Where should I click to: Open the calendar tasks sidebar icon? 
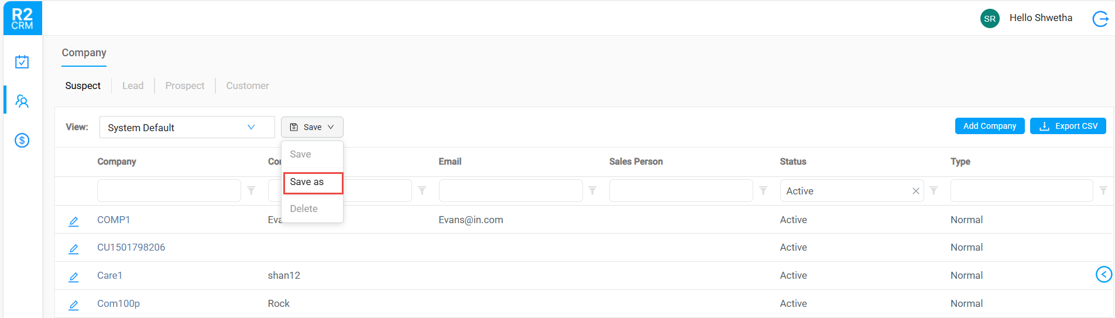(22, 62)
